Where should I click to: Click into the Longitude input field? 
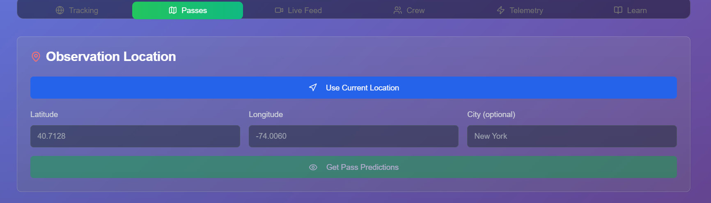[353, 136]
